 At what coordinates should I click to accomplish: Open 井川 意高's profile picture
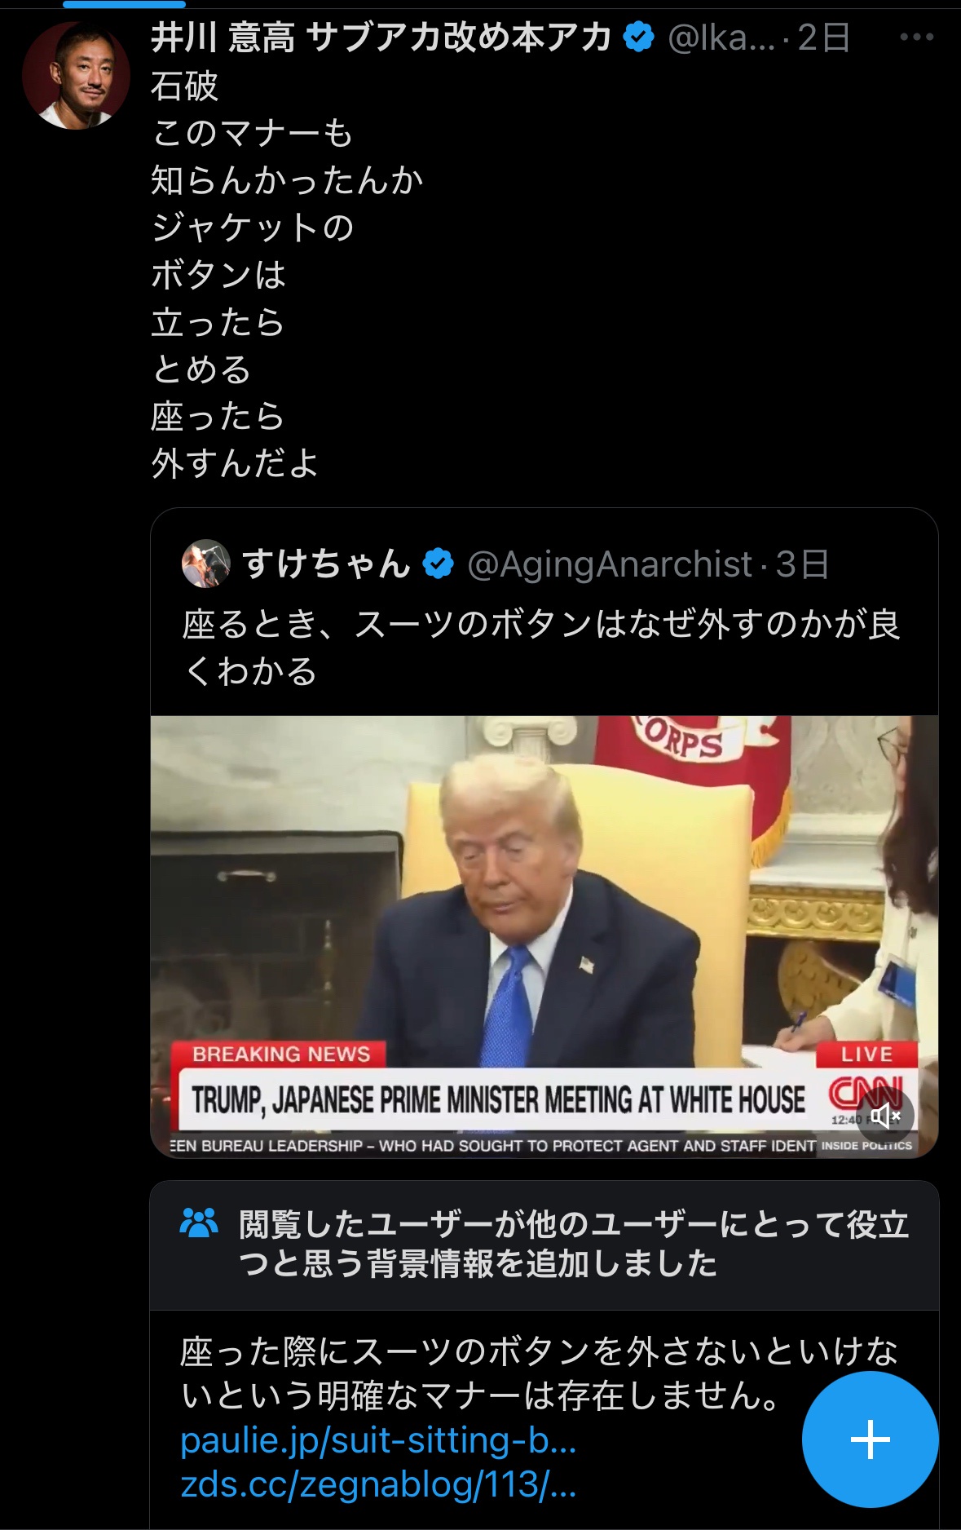[76, 75]
